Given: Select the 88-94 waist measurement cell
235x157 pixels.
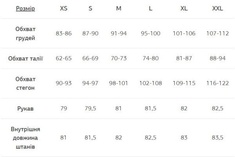Looking at the screenshot, I should click(217, 58).
